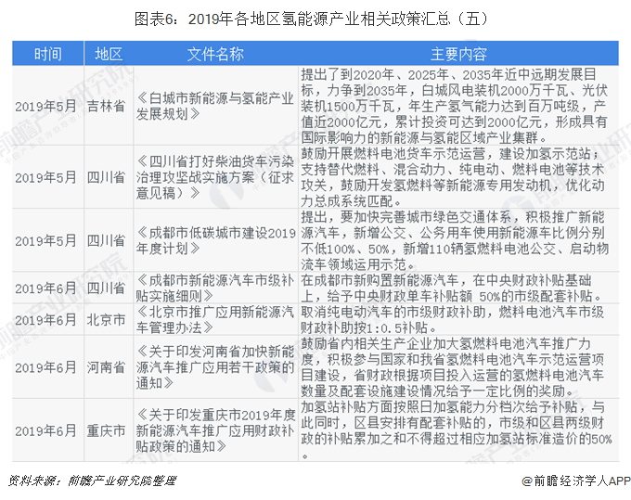Click the content starting 在成都市新购置新能源汽车

(x=451, y=288)
